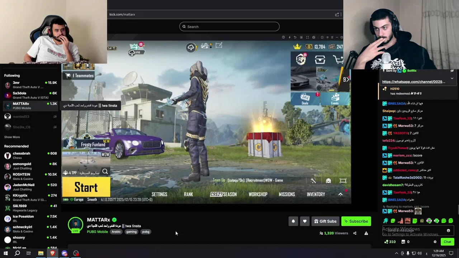Follow channel with the heart icon

(304, 221)
